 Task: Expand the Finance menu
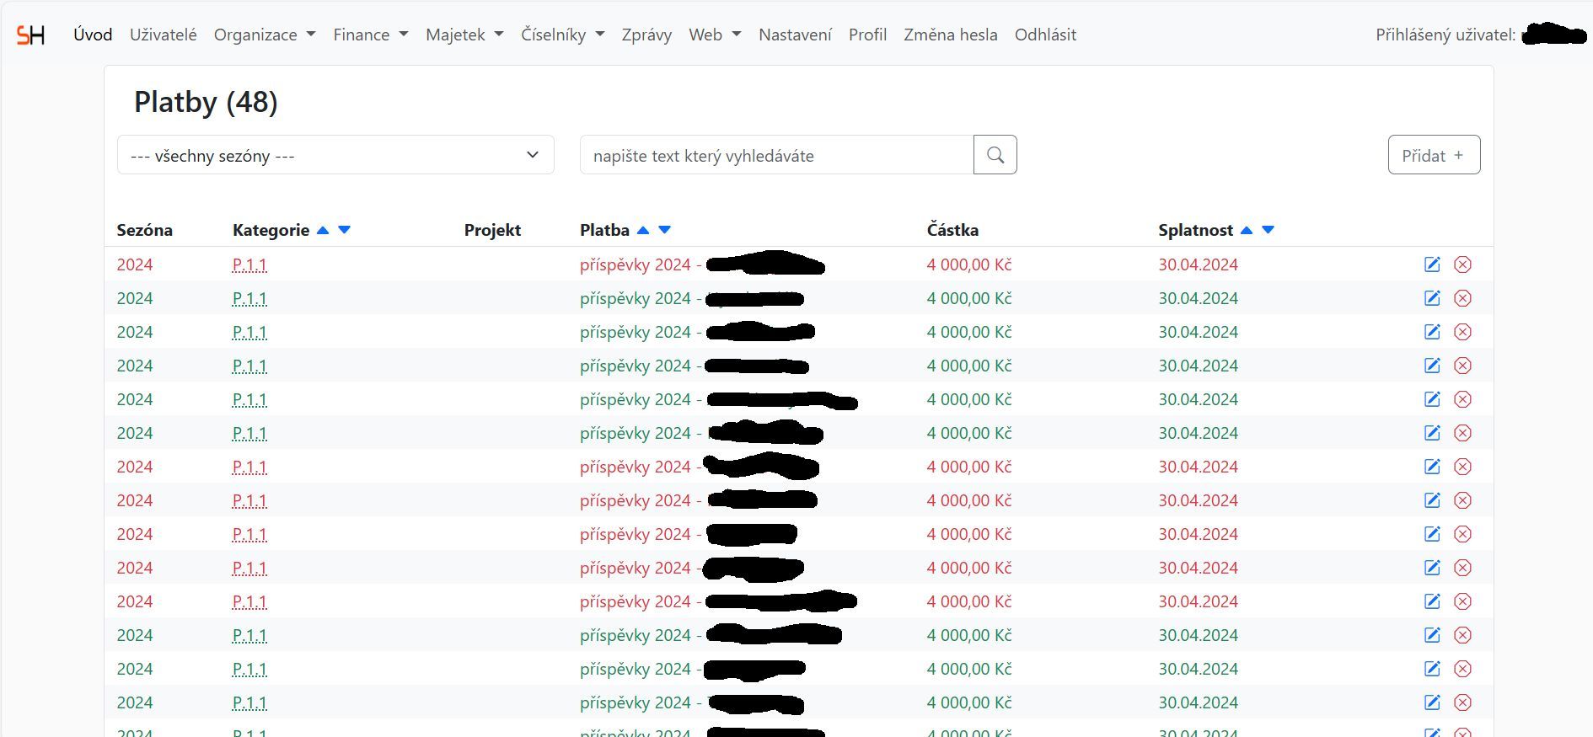pyautogui.click(x=370, y=35)
